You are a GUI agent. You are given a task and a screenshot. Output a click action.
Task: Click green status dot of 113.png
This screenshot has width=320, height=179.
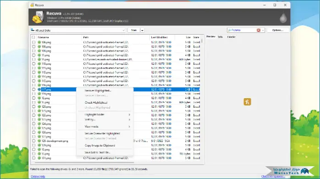[x=39, y=72]
